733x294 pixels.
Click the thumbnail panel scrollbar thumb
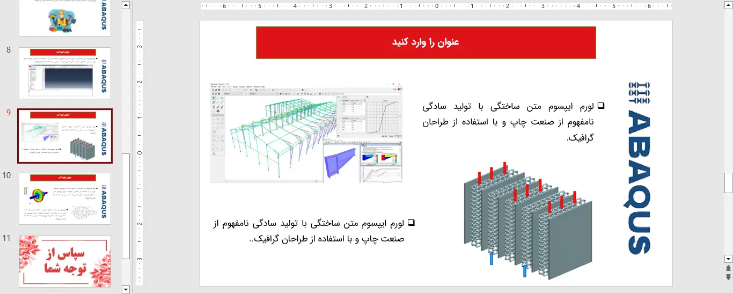pyautogui.click(x=126, y=207)
